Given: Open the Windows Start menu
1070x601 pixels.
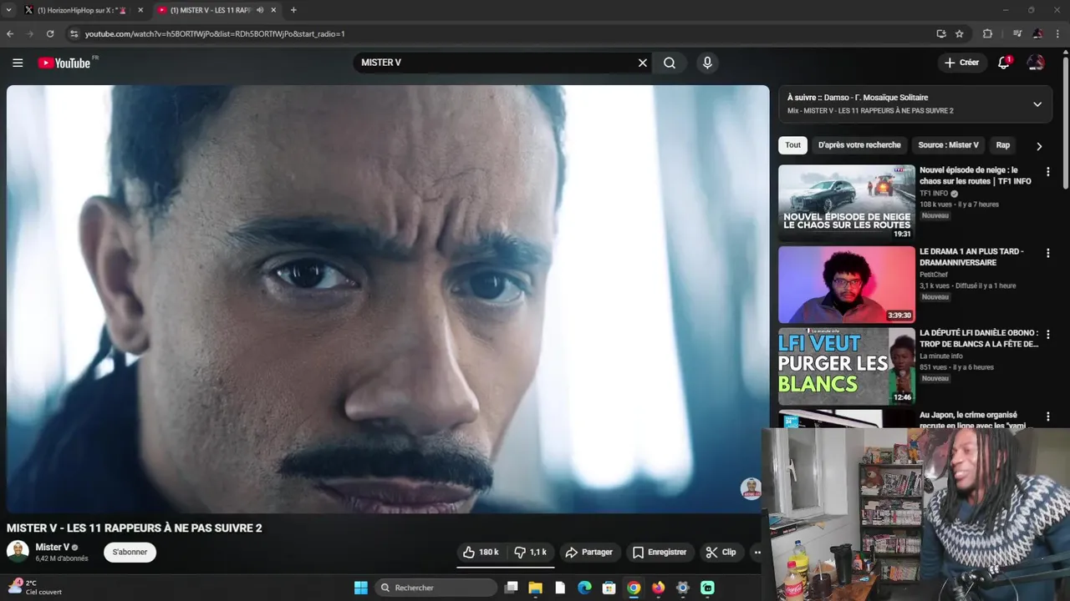Looking at the screenshot, I should point(360,588).
